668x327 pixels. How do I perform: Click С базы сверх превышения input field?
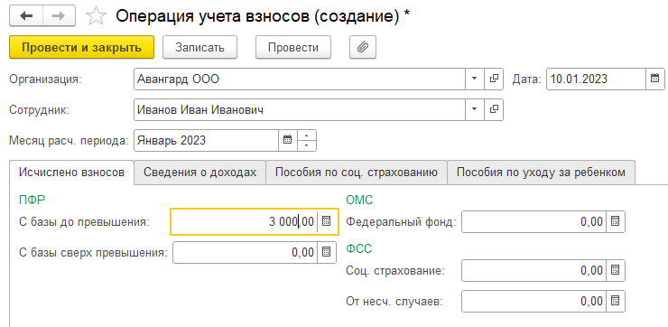(245, 252)
